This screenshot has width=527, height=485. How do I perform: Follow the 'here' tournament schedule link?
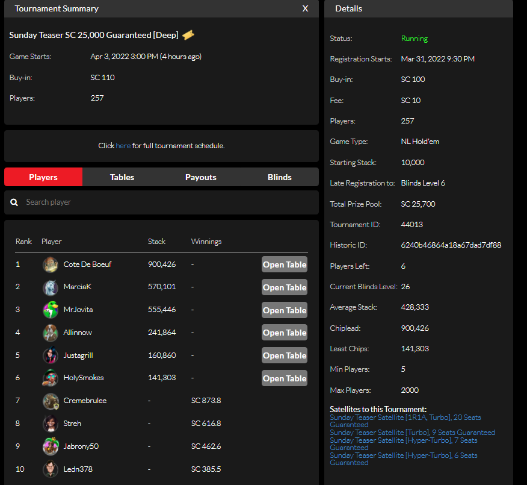tap(123, 146)
